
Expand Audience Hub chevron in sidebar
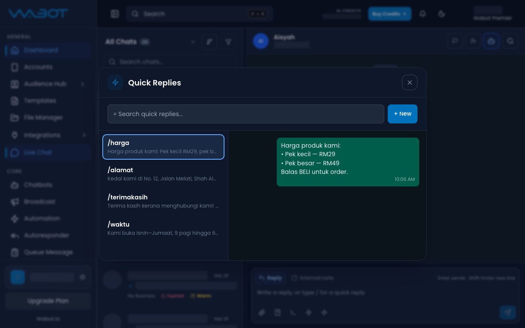pos(82,84)
